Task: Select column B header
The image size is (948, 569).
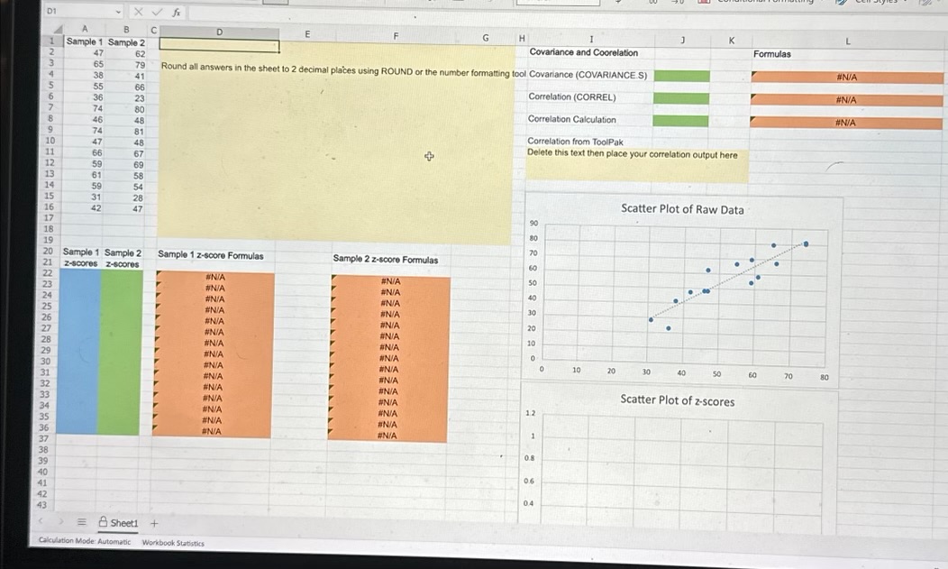Action: point(126,29)
